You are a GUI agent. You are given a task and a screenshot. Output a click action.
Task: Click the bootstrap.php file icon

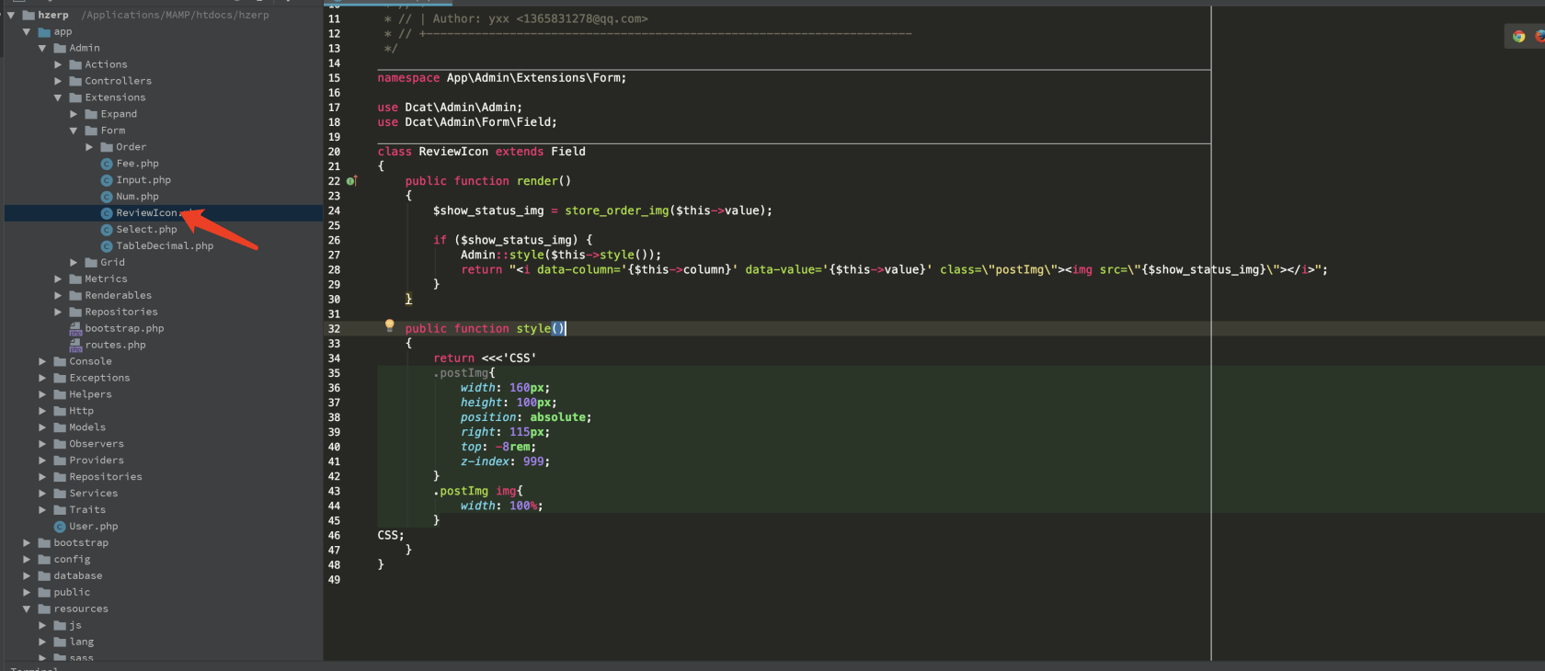75,328
